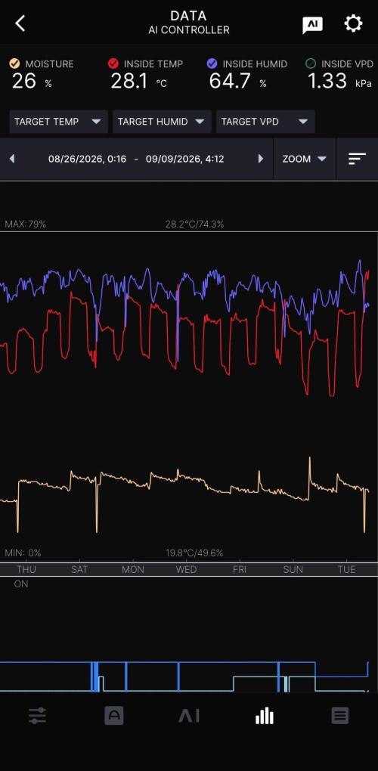Click the WED axis label
The height and width of the screenshot is (771, 378).
(186, 569)
